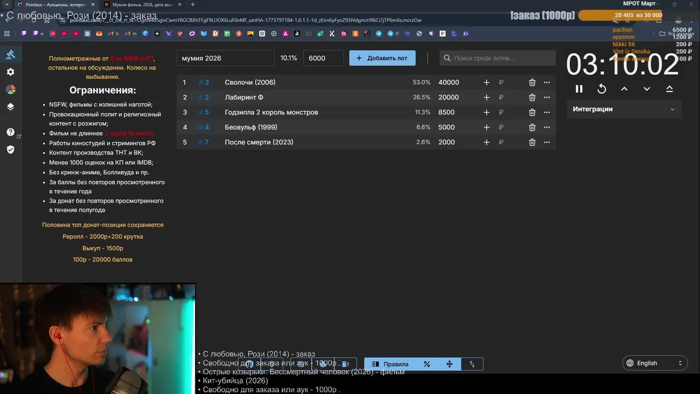Open Twitch bookmark in bookmarks bar
This screenshot has height=394, width=700.
24,33
